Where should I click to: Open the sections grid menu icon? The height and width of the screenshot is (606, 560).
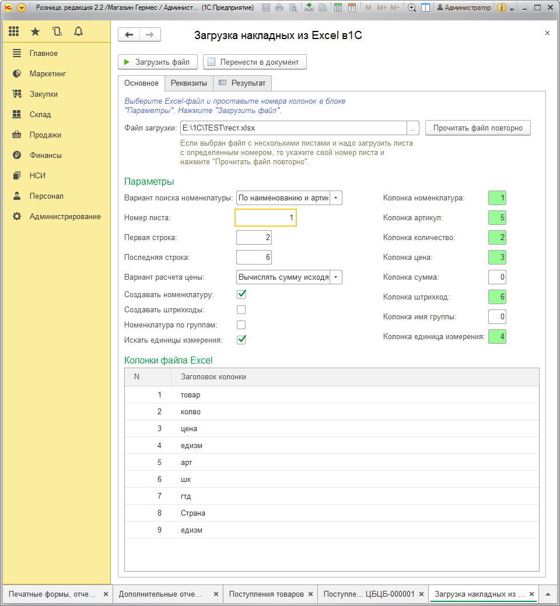(14, 31)
